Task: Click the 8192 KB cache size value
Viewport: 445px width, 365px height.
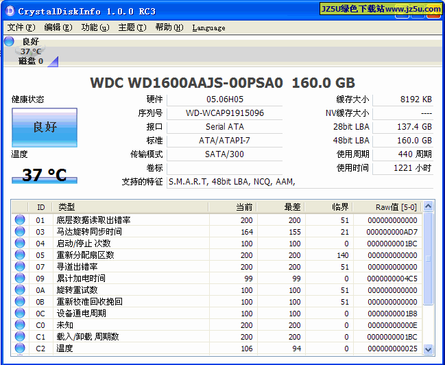Action: tap(403, 99)
